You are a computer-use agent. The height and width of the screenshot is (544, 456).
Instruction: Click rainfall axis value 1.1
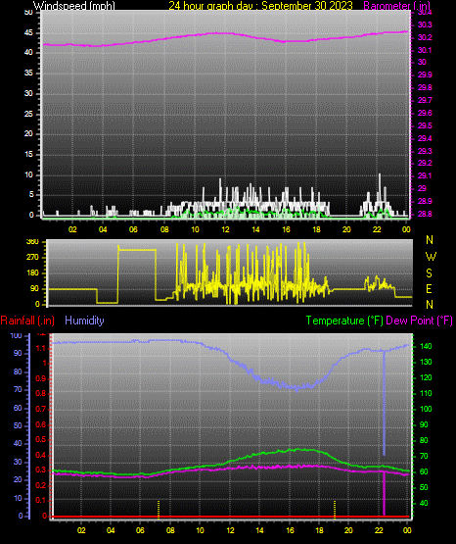point(40,348)
